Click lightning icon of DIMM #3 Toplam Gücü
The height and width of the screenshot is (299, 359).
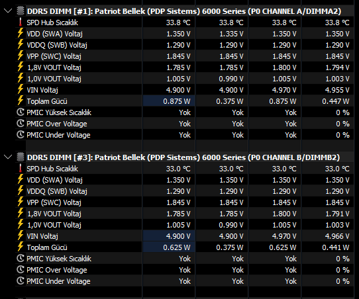[x=21, y=247]
